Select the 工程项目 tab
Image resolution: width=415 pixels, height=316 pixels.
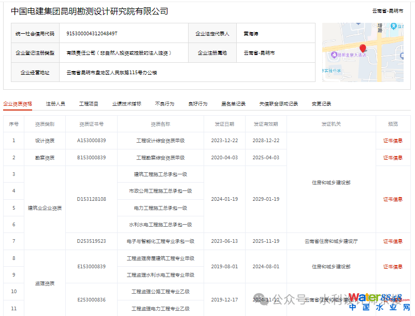[x=89, y=104]
